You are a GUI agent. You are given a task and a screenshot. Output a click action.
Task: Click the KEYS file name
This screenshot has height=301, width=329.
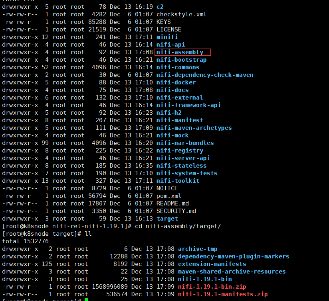point(164,22)
